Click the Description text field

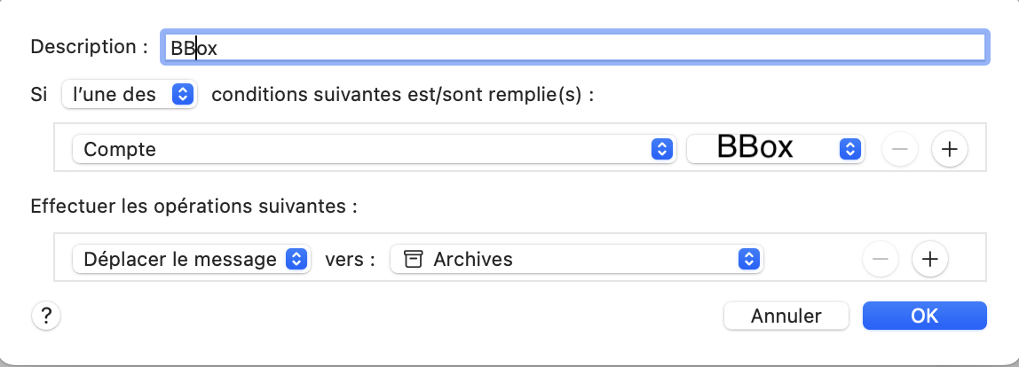[573, 47]
